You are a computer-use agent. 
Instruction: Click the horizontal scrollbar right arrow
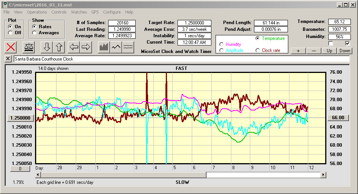323,175
